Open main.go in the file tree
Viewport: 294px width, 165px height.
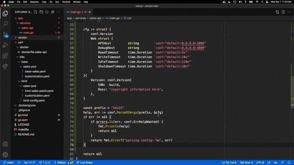pos(37,33)
